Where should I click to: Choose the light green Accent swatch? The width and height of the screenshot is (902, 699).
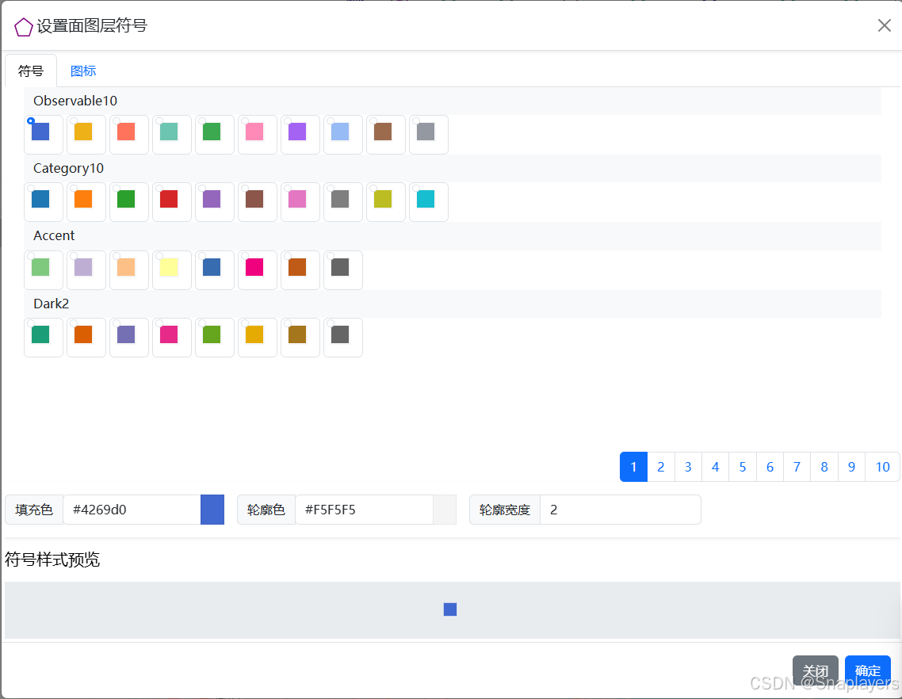(x=43, y=269)
